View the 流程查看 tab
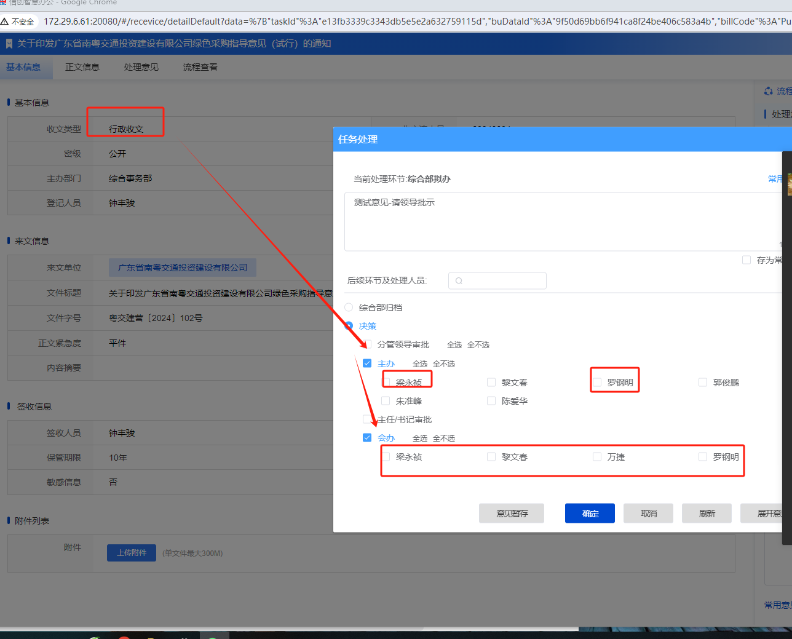The image size is (792, 639). pyautogui.click(x=200, y=67)
